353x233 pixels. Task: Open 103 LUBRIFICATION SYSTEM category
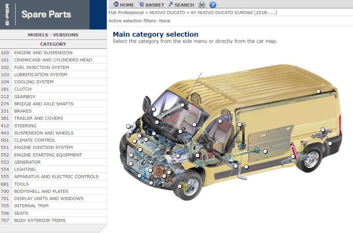[x=53, y=74]
